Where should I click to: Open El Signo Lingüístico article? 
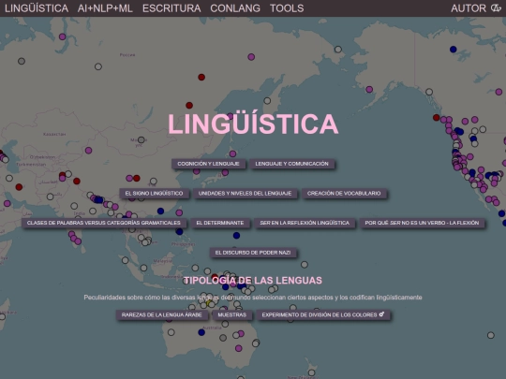coord(155,194)
